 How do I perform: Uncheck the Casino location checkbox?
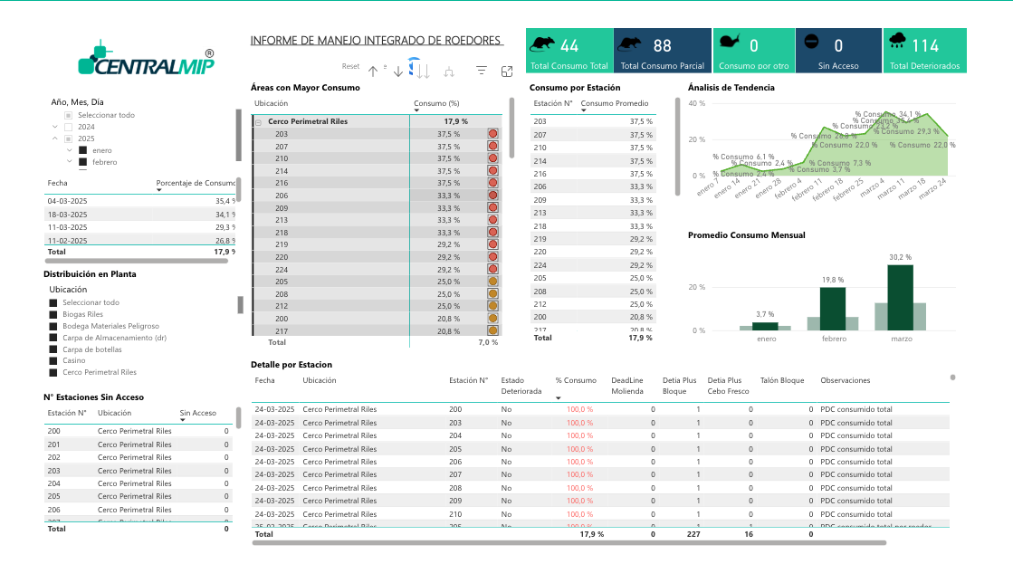53,360
